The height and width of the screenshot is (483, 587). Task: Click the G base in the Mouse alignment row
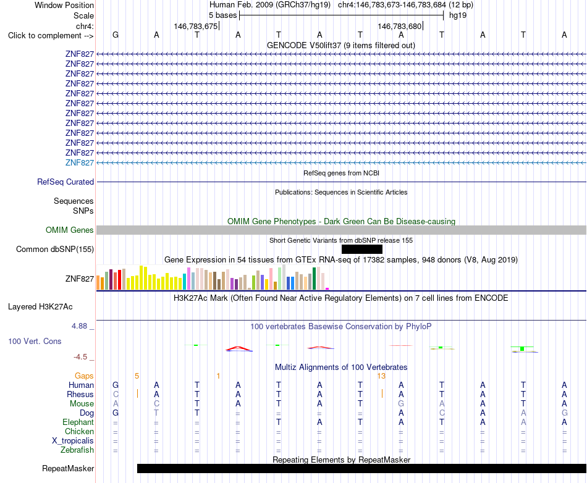(x=401, y=404)
